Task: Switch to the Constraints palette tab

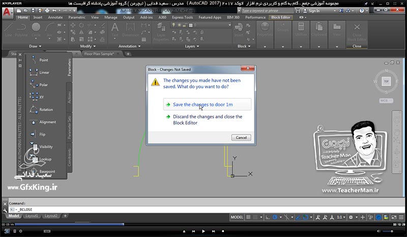Action: click(69, 157)
